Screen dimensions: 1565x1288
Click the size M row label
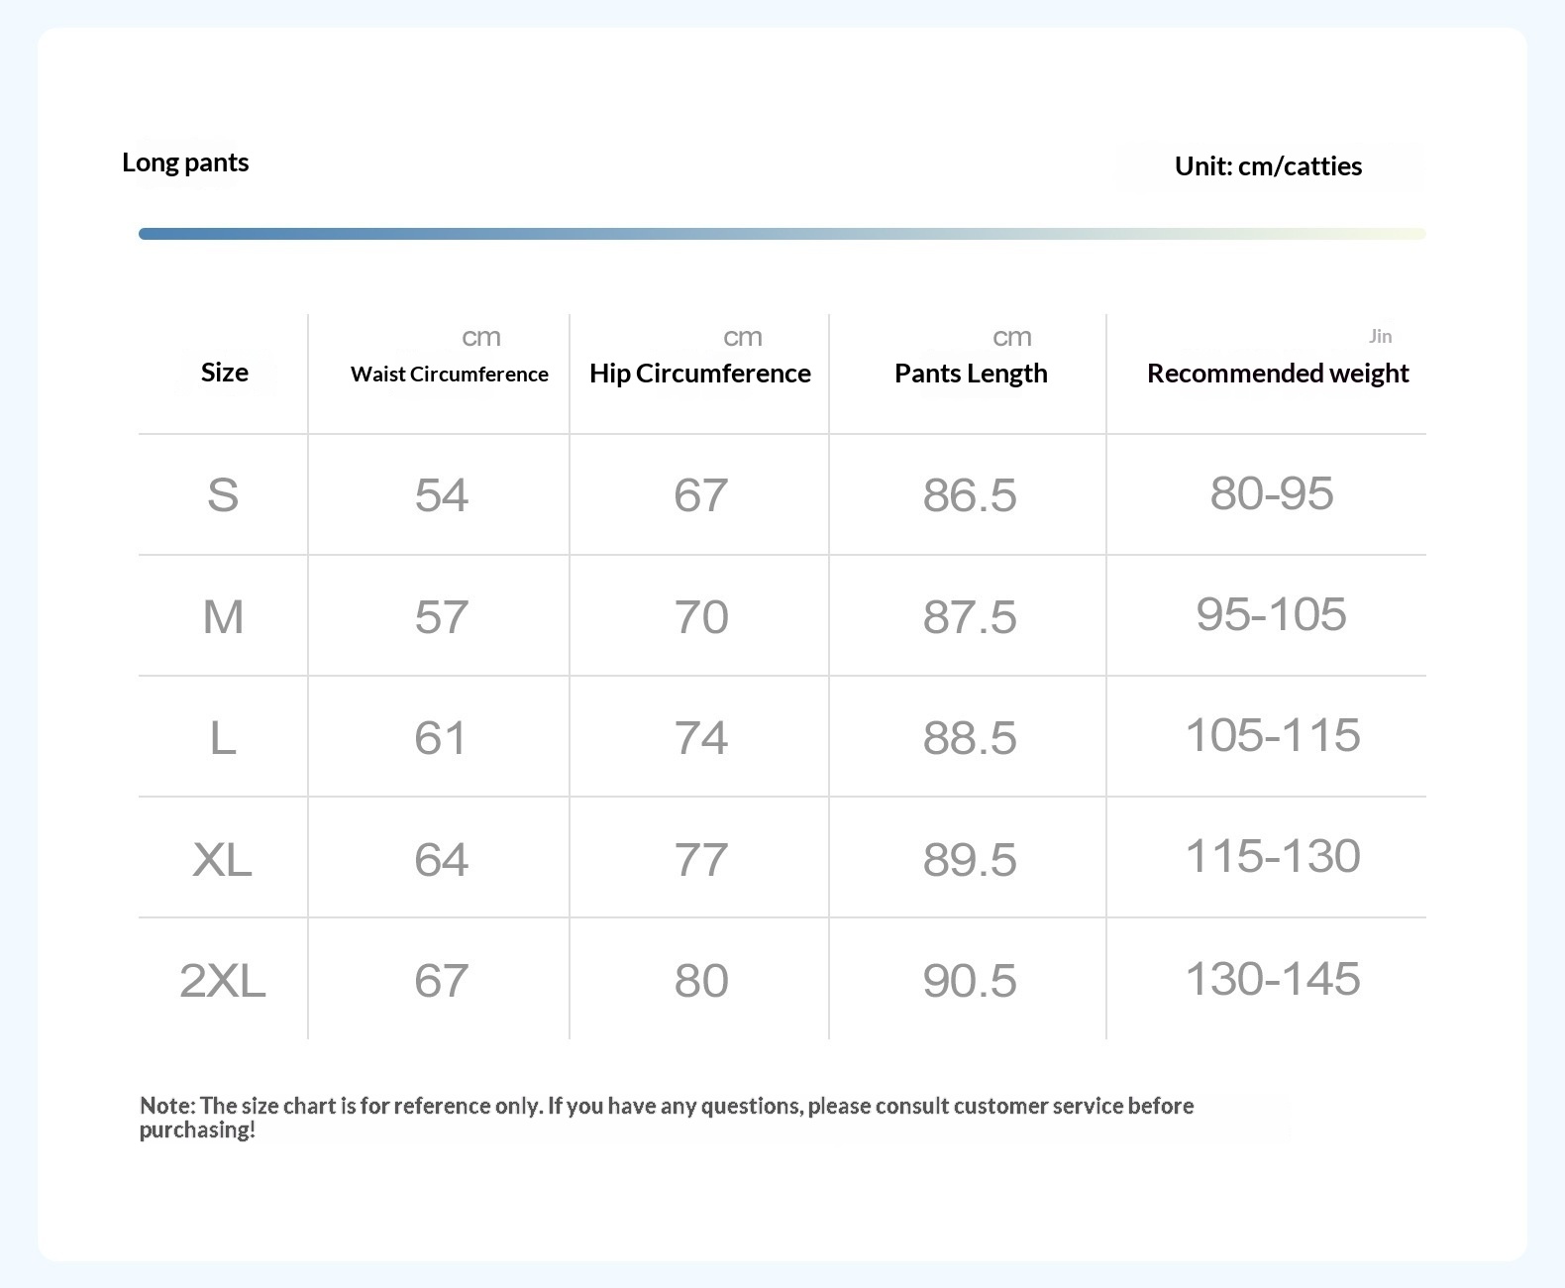click(x=223, y=617)
